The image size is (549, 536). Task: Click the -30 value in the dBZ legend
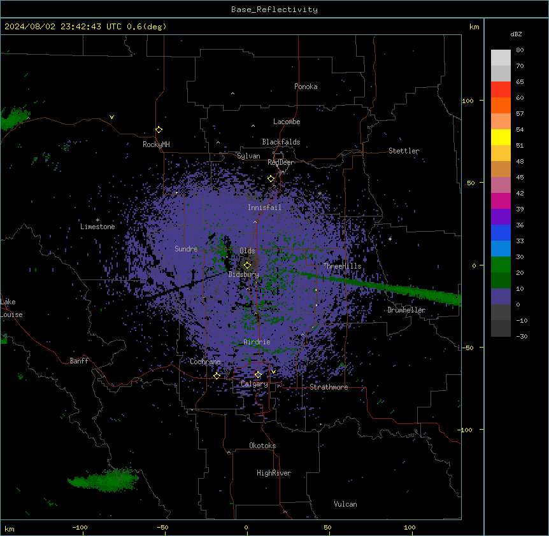point(522,336)
